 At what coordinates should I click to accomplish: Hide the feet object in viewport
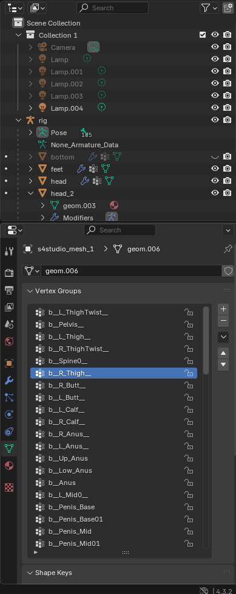coord(215,169)
